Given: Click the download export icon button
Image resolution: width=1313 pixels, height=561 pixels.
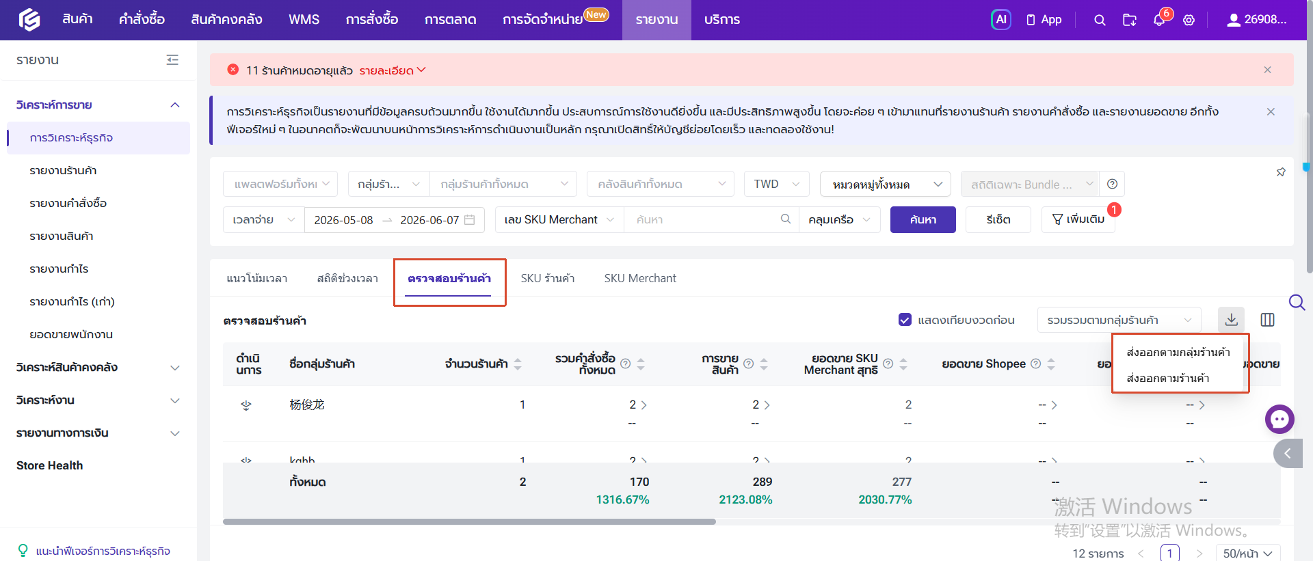Looking at the screenshot, I should pyautogui.click(x=1231, y=319).
